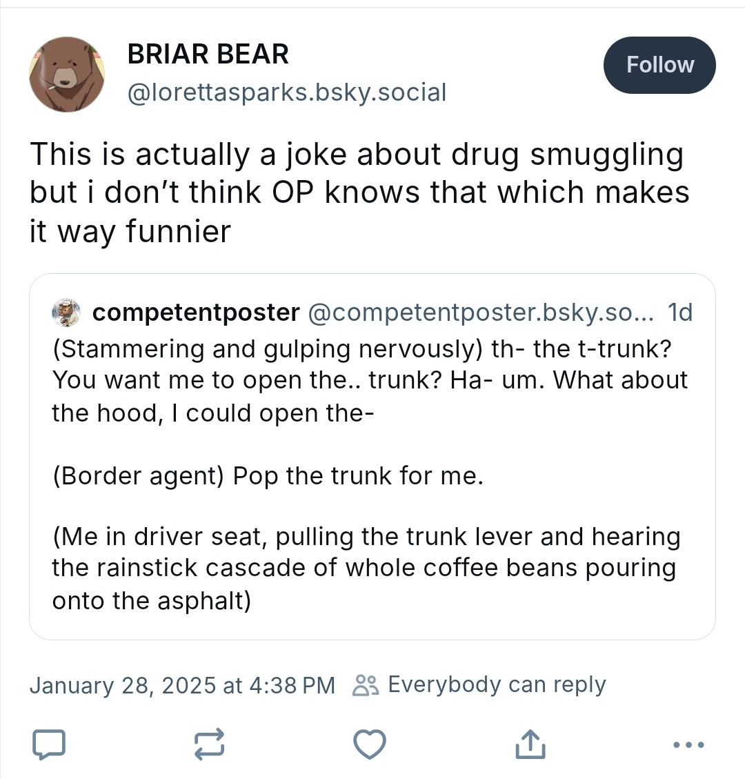Open the quoted post's 1d timestamp
The width and height of the screenshot is (745, 779).
[680, 313]
